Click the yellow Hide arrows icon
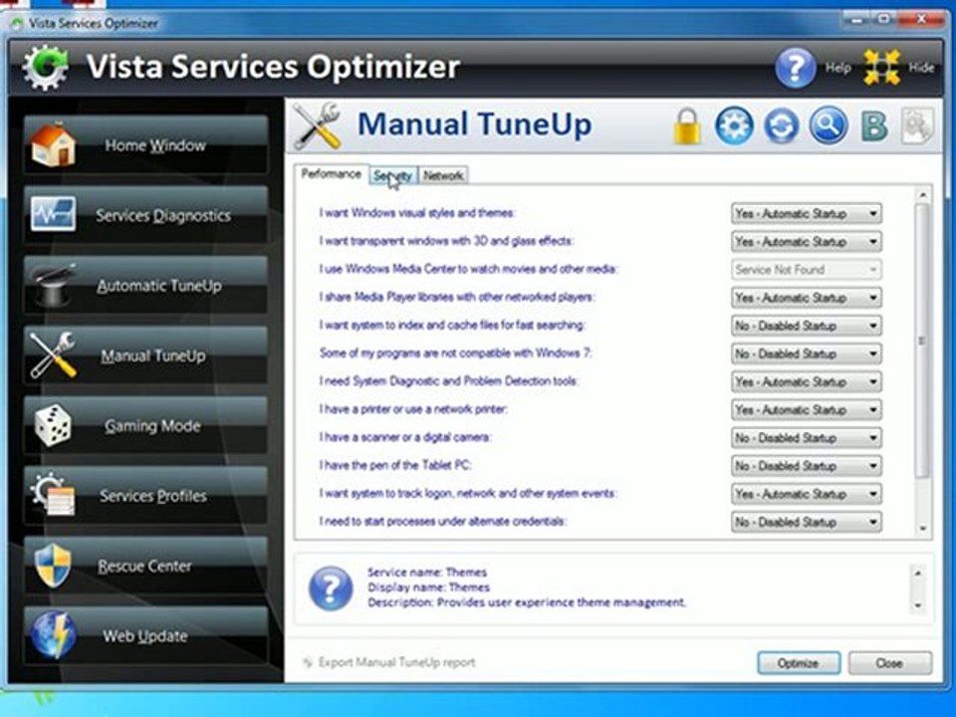This screenshot has width=956, height=717. (881, 68)
